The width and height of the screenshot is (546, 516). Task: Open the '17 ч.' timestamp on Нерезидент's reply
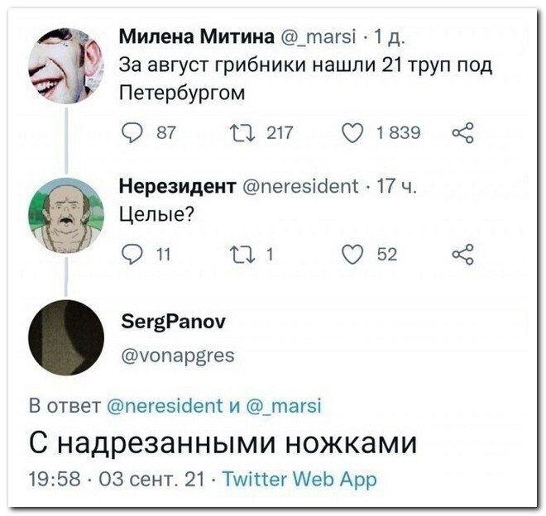click(x=396, y=186)
